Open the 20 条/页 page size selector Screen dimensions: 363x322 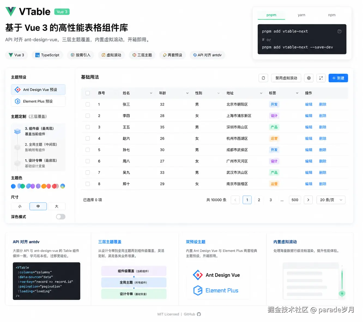(331, 200)
